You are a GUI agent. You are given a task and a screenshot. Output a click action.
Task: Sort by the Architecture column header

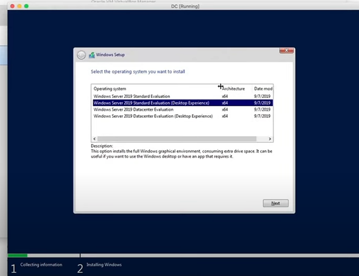233,89
